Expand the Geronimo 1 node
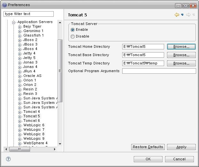 tap(20, 31)
